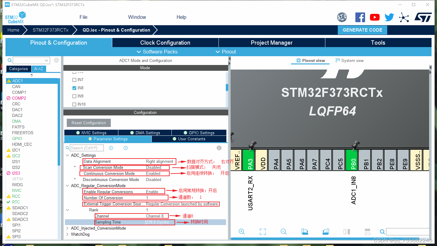Open ST Twitter bird icon
The image size is (437, 246).
pos(389,17)
